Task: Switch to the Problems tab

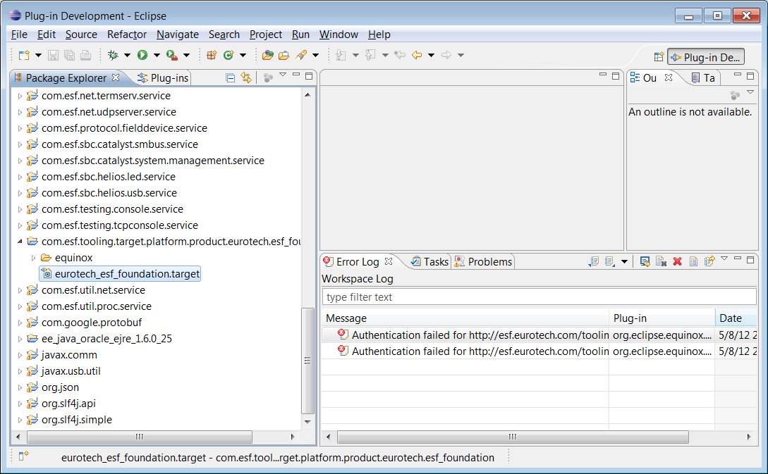Action: click(x=483, y=262)
